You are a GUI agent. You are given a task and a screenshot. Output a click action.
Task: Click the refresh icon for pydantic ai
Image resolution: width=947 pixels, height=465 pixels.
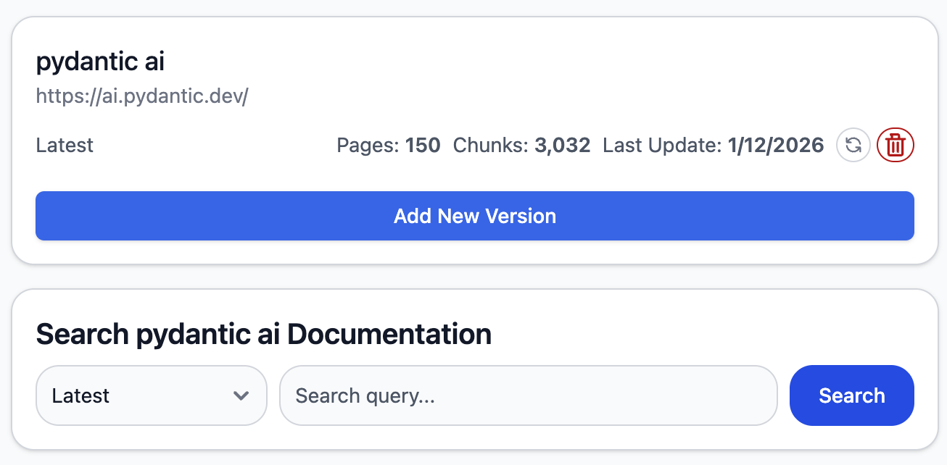(853, 146)
